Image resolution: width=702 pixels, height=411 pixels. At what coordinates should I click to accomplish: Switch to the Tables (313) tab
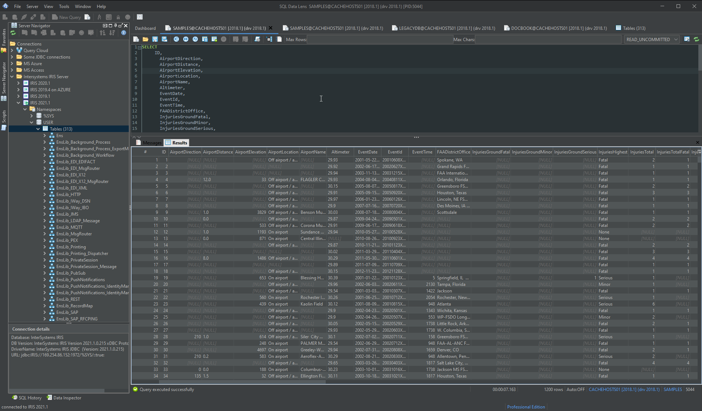click(630, 28)
